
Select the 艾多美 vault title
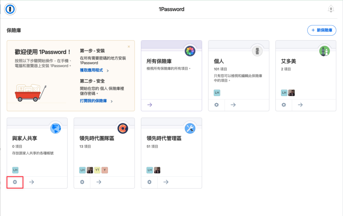coord(288,62)
